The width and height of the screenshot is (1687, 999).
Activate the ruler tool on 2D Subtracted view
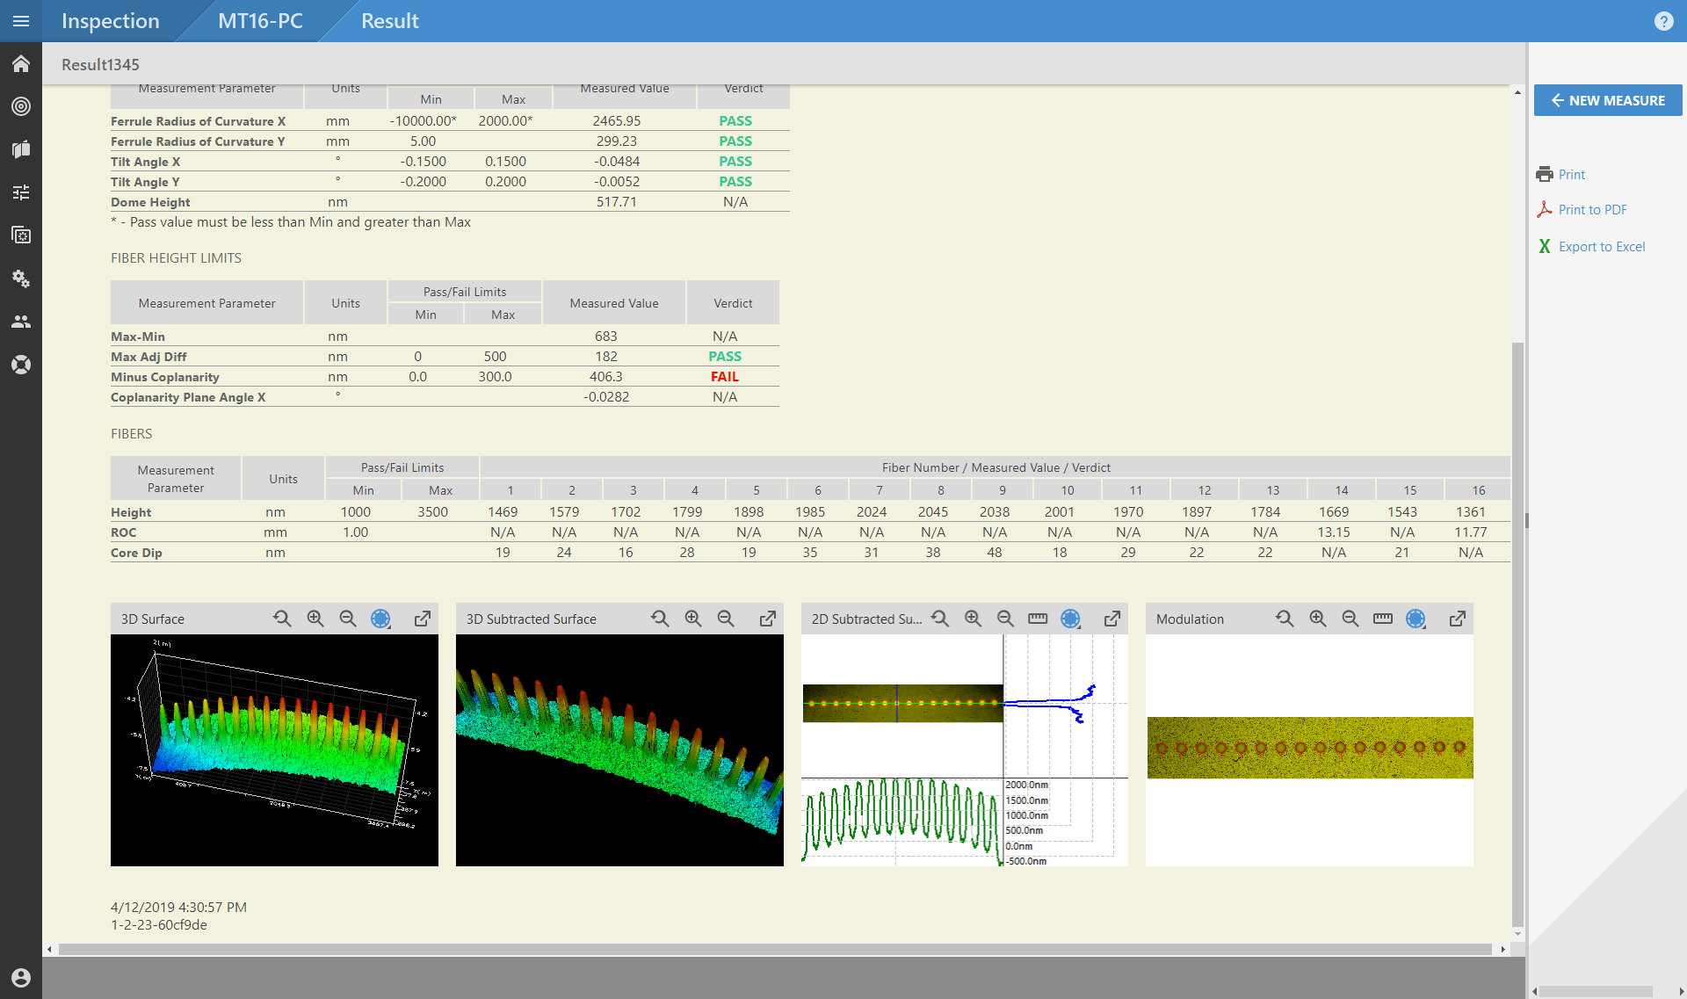pyautogui.click(x=1038, y=618)
